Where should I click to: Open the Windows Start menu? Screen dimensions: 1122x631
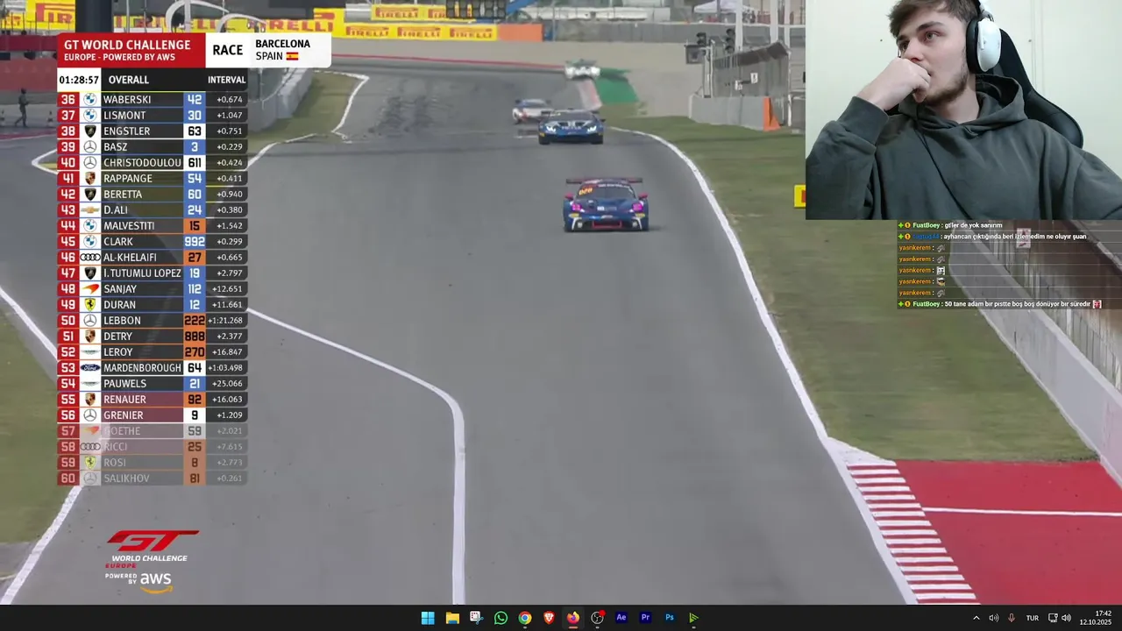[428, 618]
